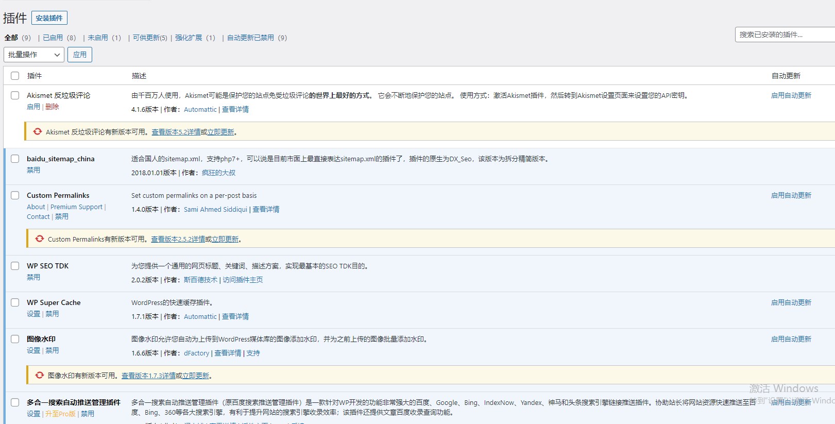This screenshot has width=835, height=424.
Task: Enable auto-update for Custom Permalinks
Action: [791, 195]
